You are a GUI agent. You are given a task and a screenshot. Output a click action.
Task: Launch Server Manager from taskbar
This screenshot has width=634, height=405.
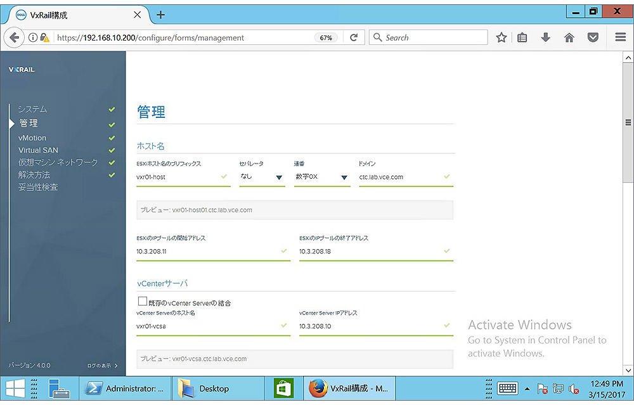pos(59,389)
